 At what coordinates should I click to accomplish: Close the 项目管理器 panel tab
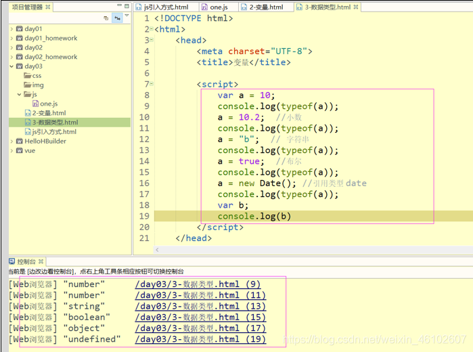click(x=47, y=7)
